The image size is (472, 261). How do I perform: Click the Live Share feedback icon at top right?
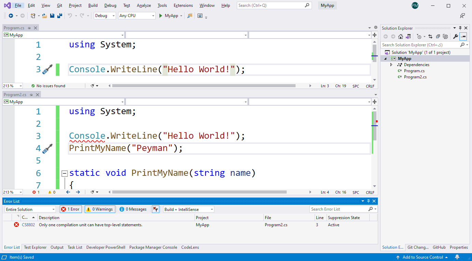(x=462, y=16)
